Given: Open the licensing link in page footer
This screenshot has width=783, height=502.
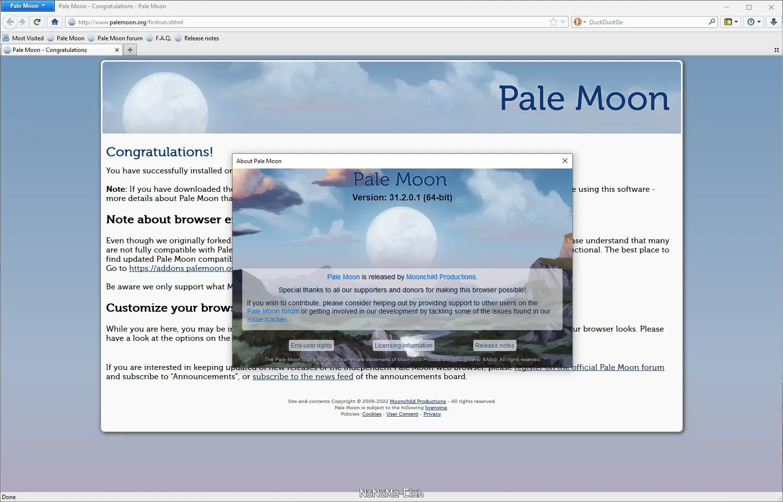Looking at the screenshot, I should click(436, 408).
